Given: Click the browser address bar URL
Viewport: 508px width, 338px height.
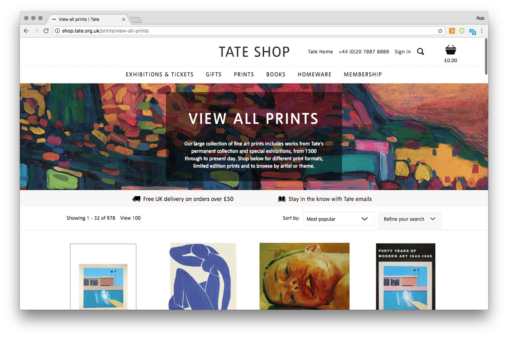Looking at the screenshot, I should [105, 31].
